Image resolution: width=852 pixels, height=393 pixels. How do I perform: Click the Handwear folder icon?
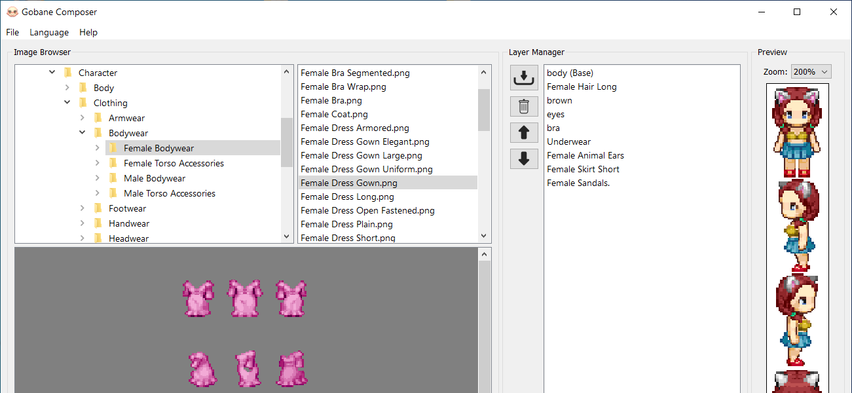[x=98, y=223]
